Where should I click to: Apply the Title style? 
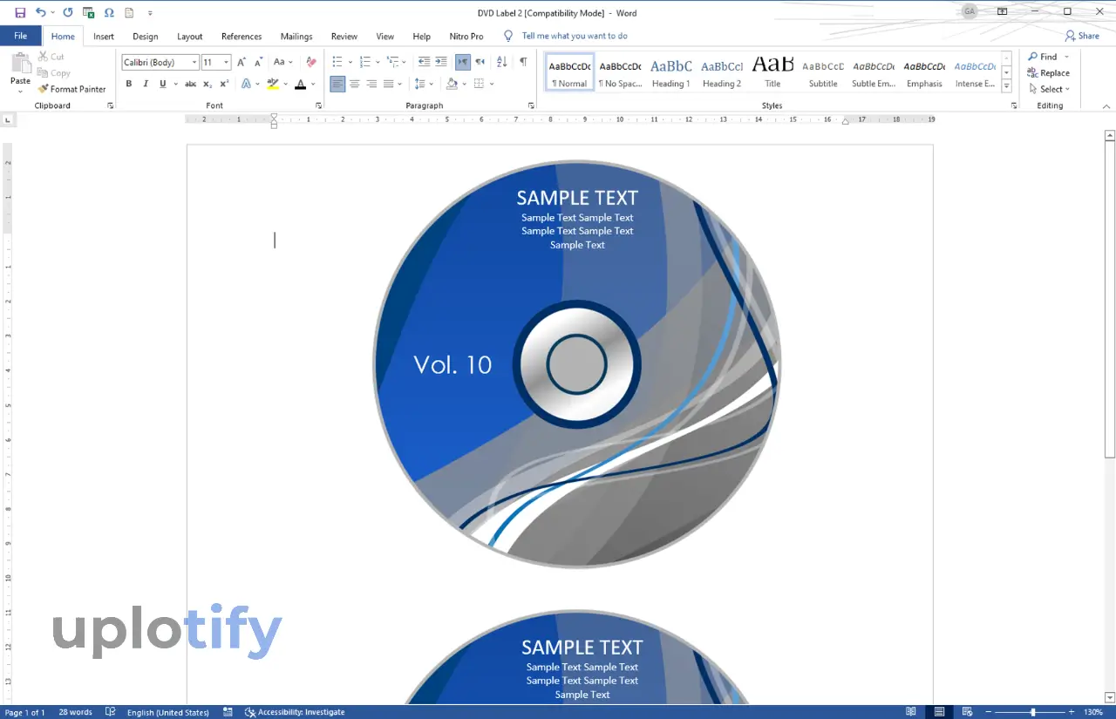coord(772,72)
